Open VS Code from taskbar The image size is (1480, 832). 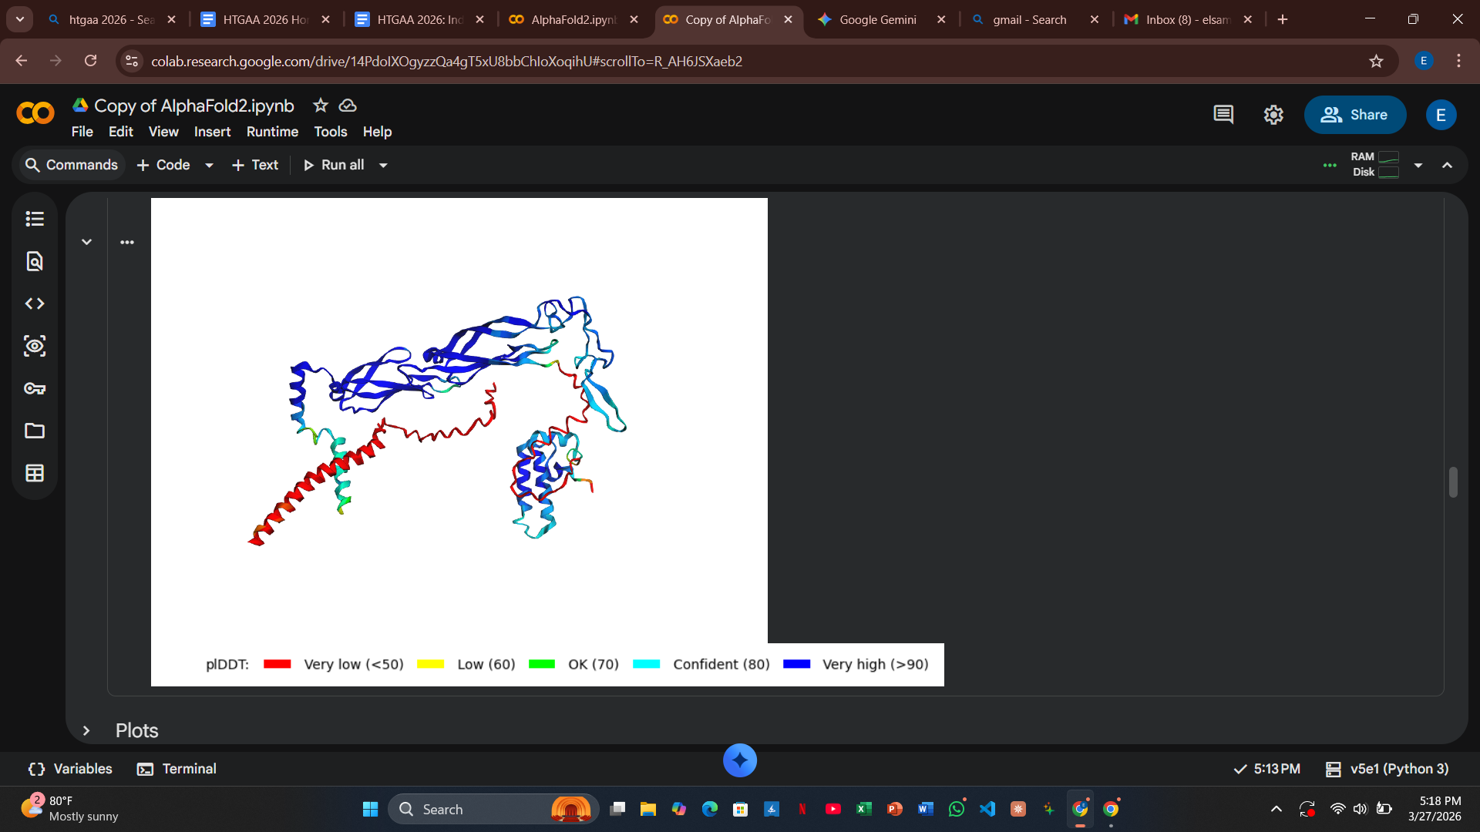[987, 809]
